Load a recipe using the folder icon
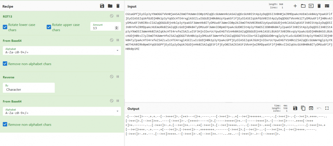Viewport: 333px width, 146px height. coord(110,6)
